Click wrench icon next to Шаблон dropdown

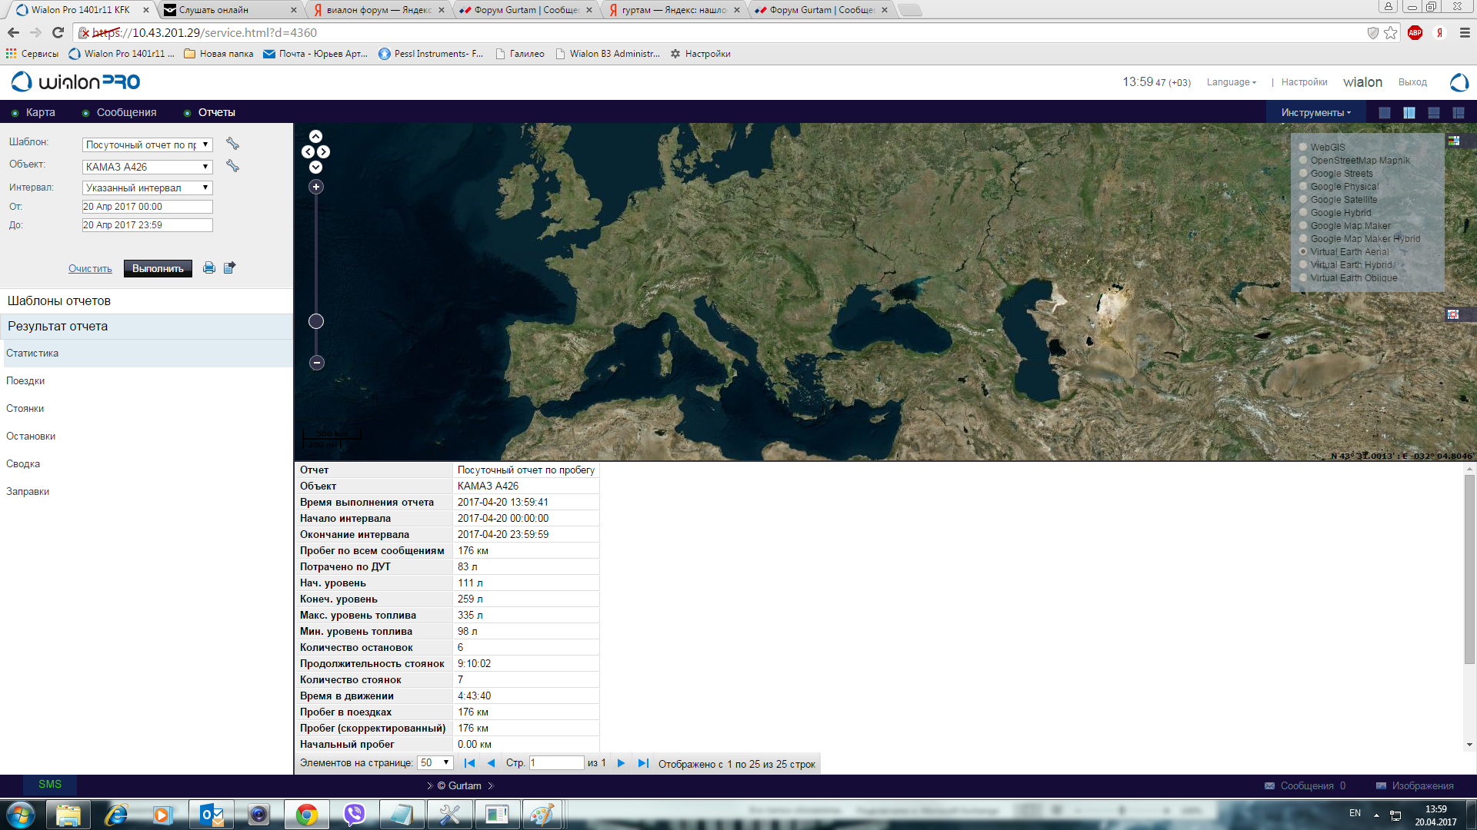[x=232, y=144]
